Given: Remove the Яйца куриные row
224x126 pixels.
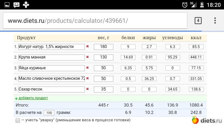Looking at the screenshot, I should 88,68.
